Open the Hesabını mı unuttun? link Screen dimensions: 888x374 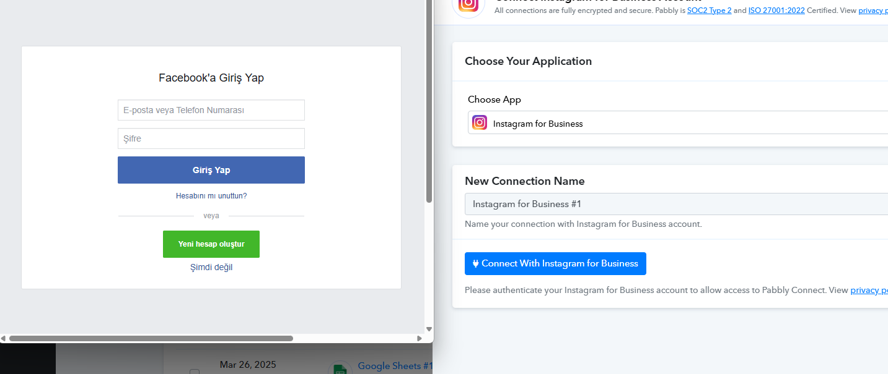pyautogui.click(x=211, y=196)
